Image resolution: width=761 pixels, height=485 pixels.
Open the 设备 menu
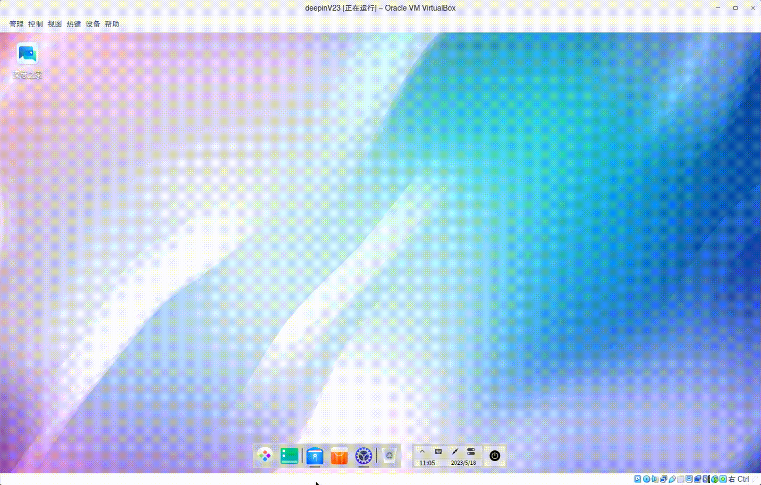point(92,23)
